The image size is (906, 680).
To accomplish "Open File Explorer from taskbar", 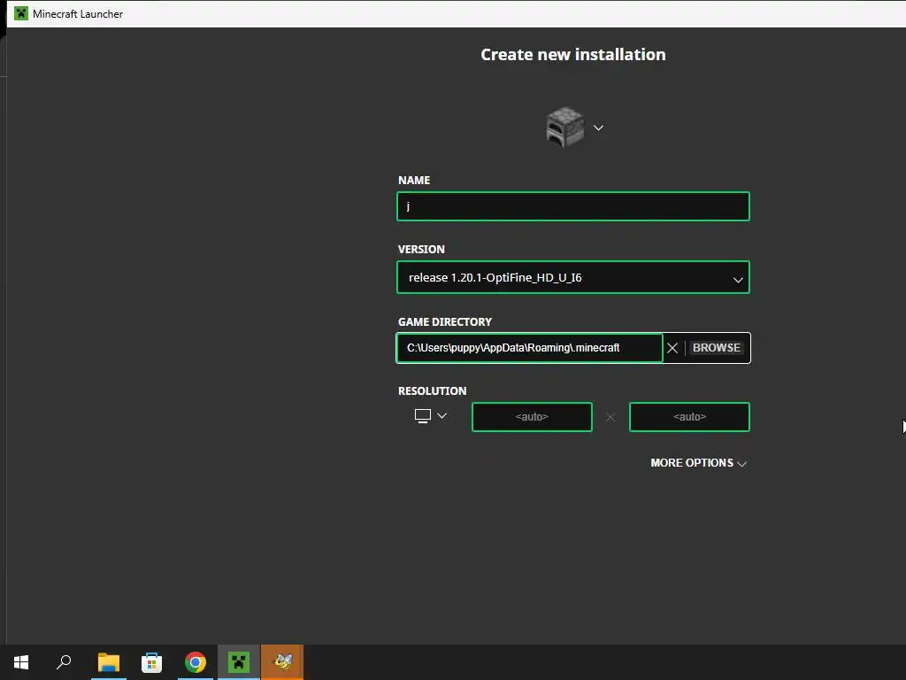I will coord(109,662).
